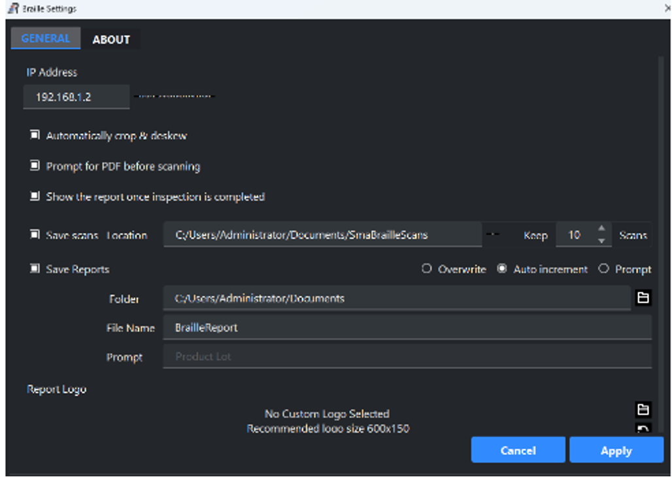Reset the Report Logo to default
Screen dimensions: 672x477
point(643,429)
